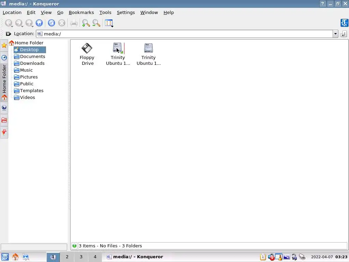Click the Go button beside location bar
This screenshot has width=349, height=262.
tap(344, 34)
